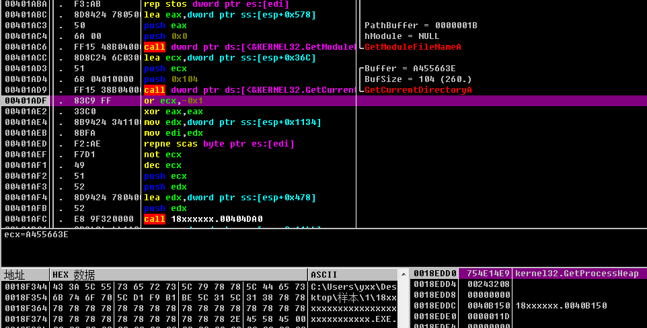Click the 'dec ecx' instruction
The height and width of the screenshot is (328, 647).
coord(163,165)
